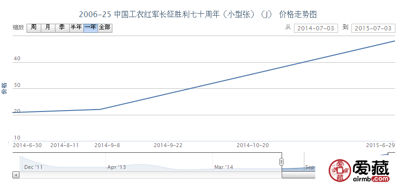Click the 缩放 zoom label
The image size is (403, 186).
coord(18,28)
